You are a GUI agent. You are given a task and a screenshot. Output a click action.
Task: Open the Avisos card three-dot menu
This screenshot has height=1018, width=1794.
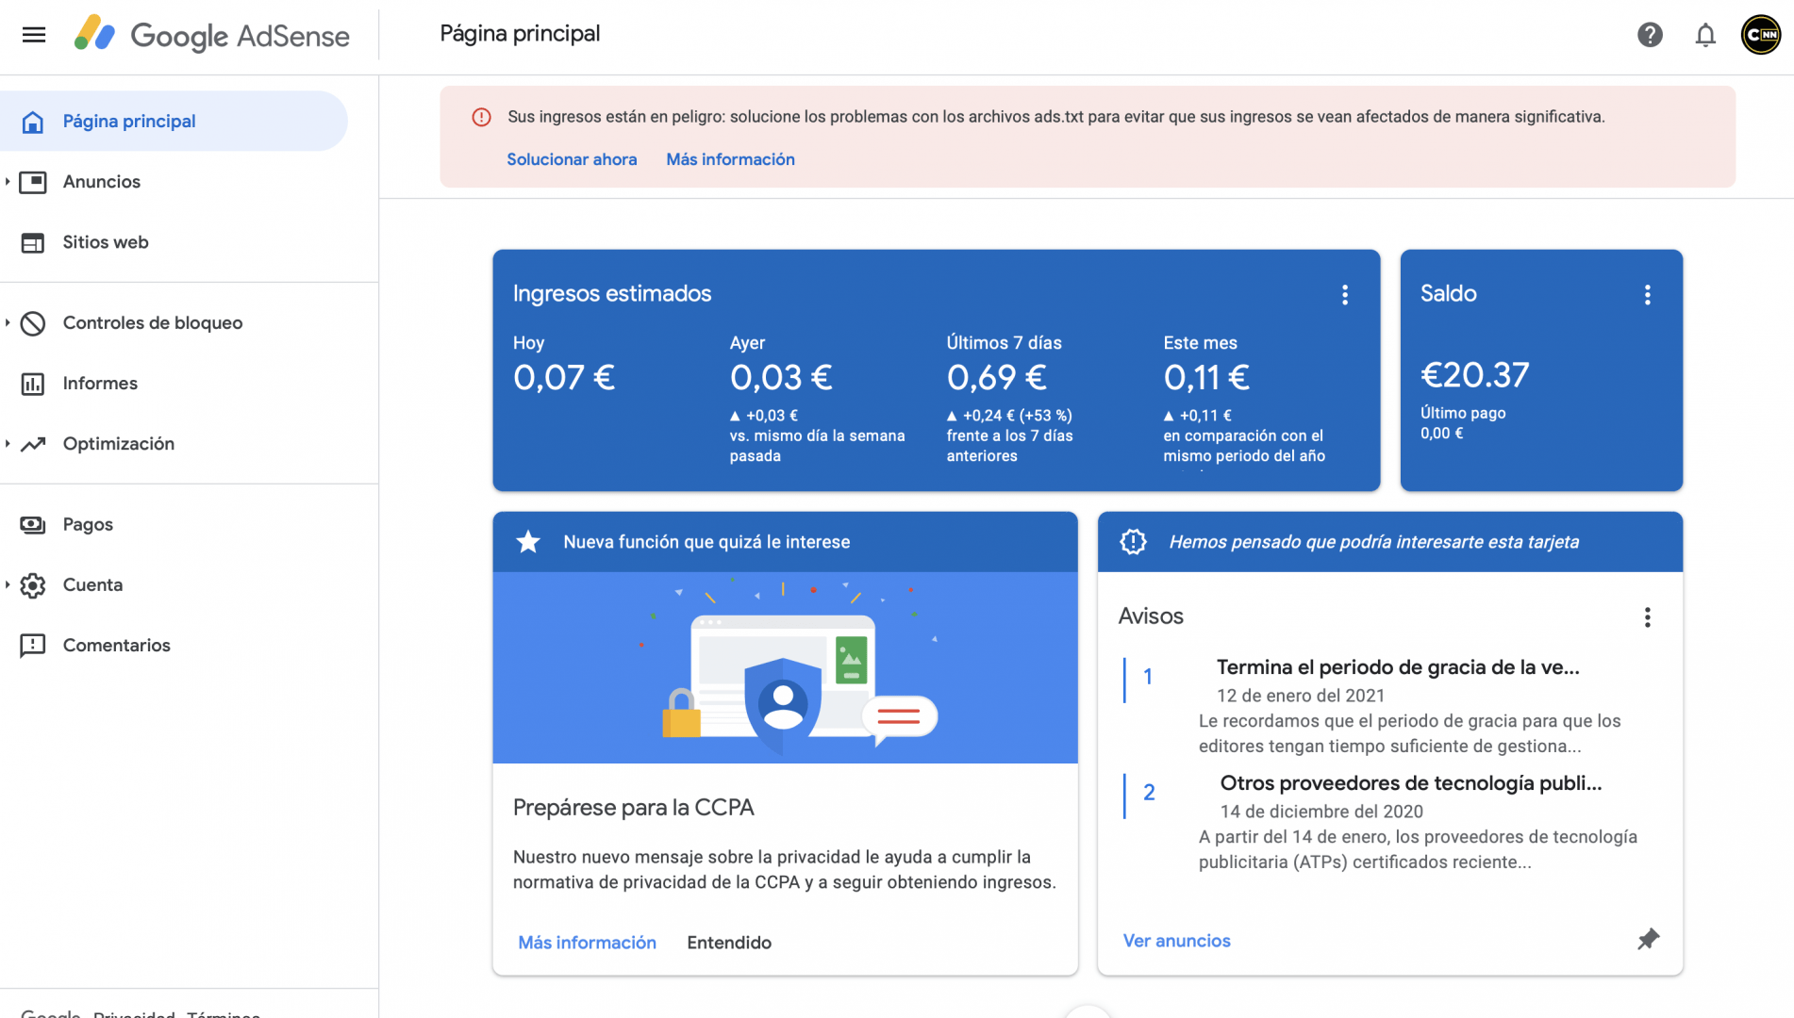pyautogui.click(x=1648, y=617)
